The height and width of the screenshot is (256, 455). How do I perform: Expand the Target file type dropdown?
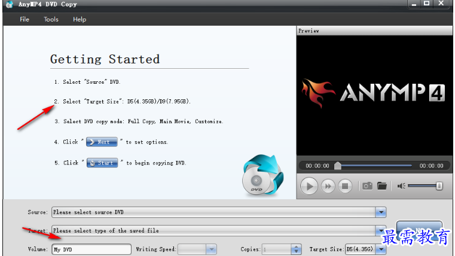[x=381, y=230]
